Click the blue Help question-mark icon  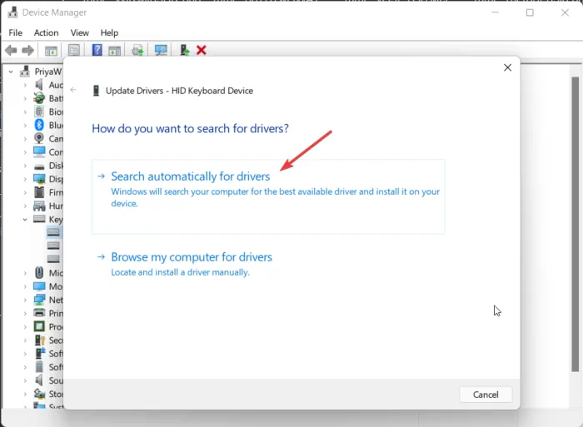point(97,50)
